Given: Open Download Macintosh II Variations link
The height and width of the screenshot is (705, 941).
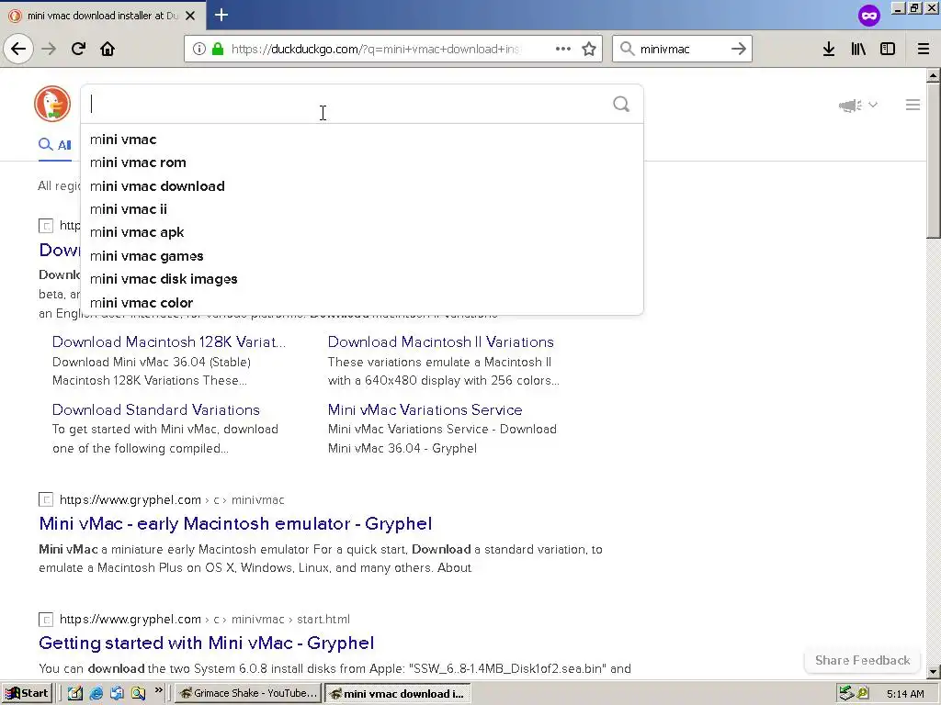Looking at the screenshot, I should coord(440,341).
